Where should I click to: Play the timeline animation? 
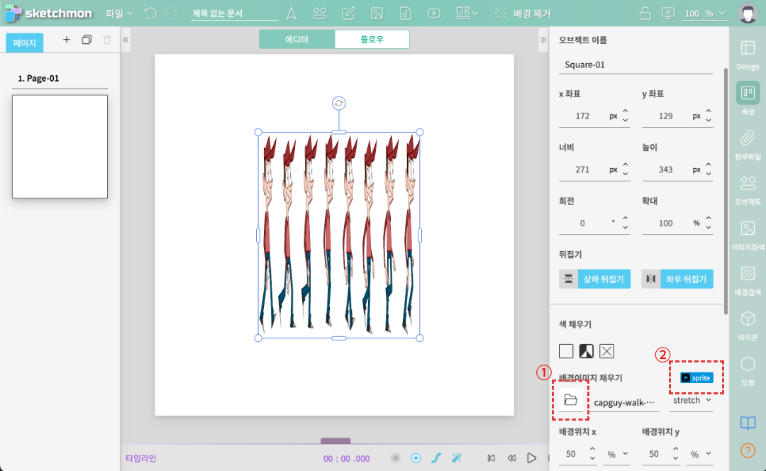tap(531, 458)
